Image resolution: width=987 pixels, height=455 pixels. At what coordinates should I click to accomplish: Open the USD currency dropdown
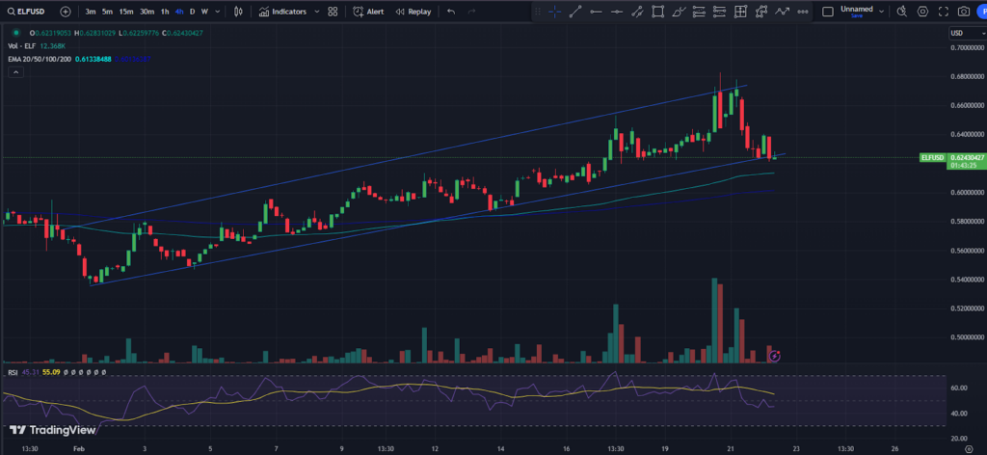point(968,34)
